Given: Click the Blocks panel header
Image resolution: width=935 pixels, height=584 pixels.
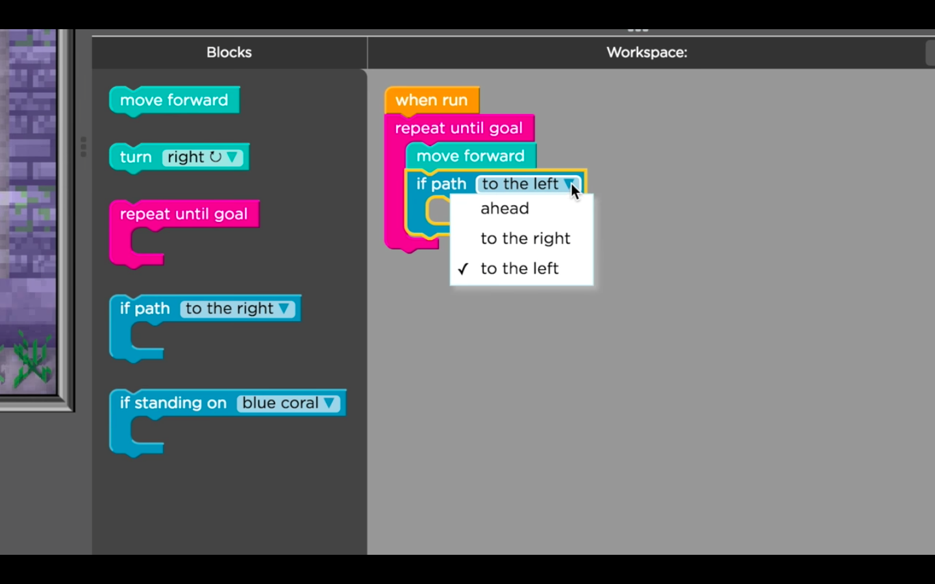Looking at the screenshot, I should coord(229,53).
